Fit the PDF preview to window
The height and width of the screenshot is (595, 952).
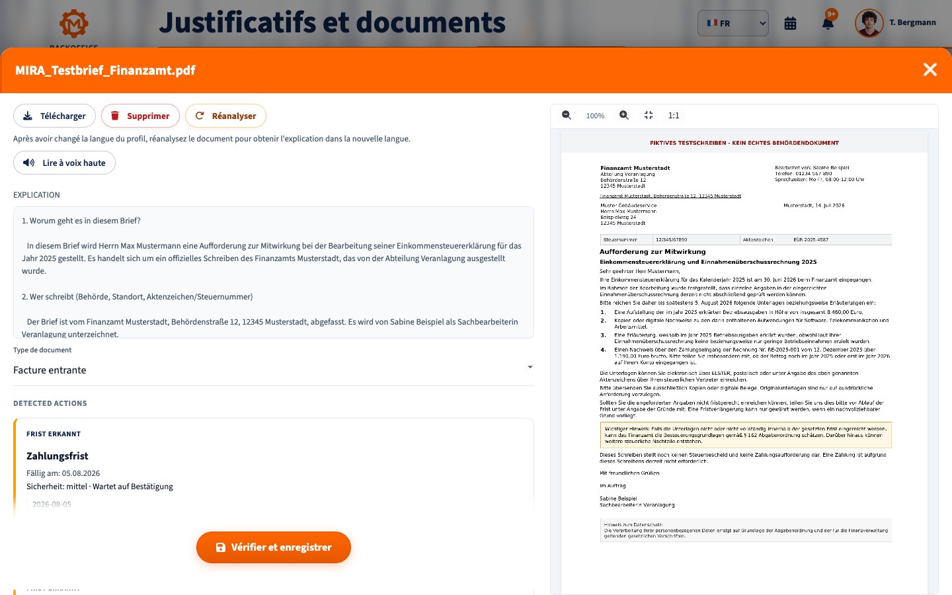[649, 115]
